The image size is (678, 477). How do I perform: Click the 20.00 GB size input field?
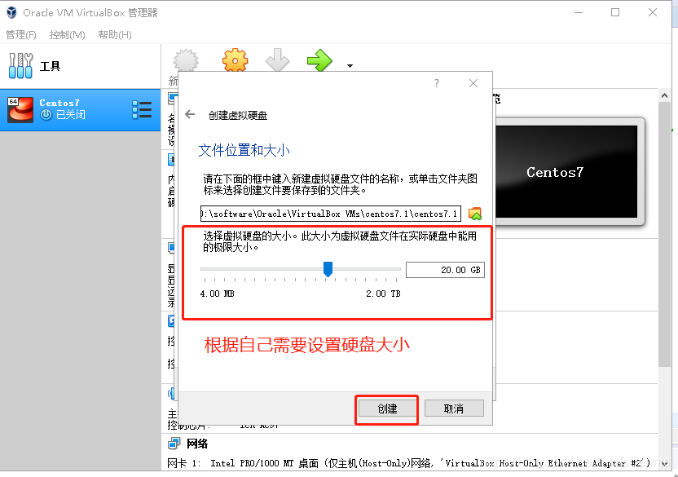coord(445,269)
